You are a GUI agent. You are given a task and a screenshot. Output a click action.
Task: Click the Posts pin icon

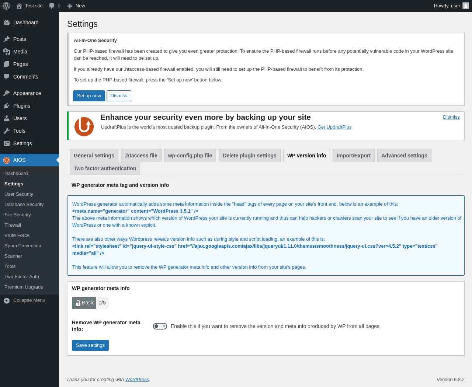(7, 39)
